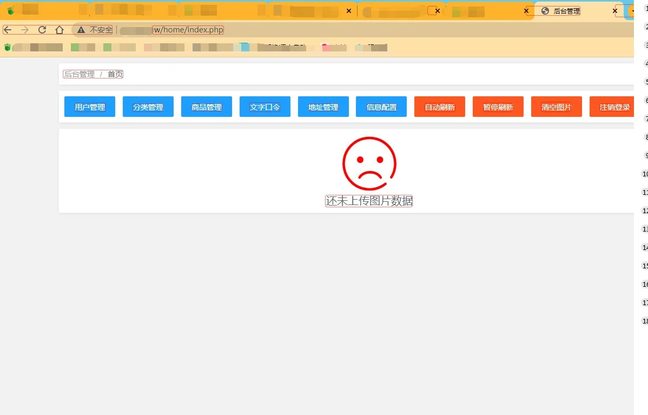
Task: Open 地址管理 address management
Action: pyautogui.click(x=323, y=107)
